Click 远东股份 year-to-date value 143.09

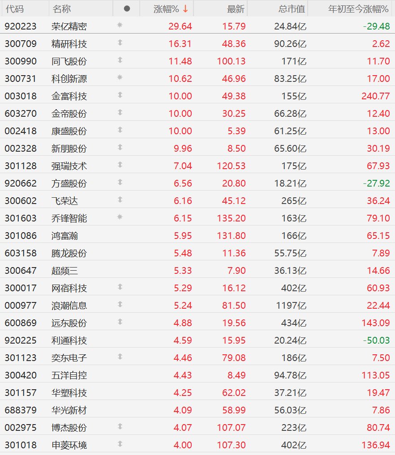pyautogui.click(x=376, y=323)
